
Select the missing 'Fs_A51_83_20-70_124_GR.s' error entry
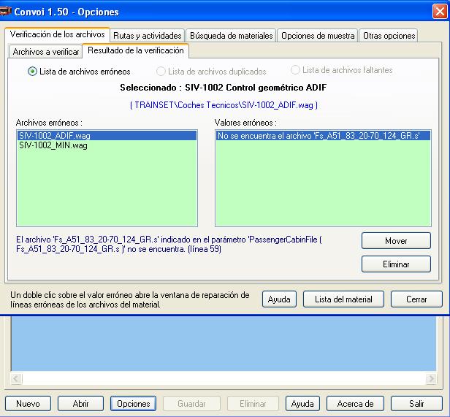[318, 136]
